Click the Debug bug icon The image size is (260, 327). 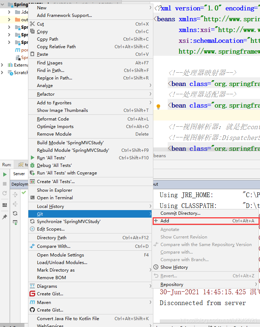(x=32, y=165)
